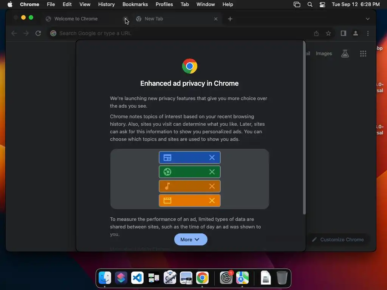Click Google Chrome in the Dock
This screenshot has width=387, height=290.
point(203,278)
